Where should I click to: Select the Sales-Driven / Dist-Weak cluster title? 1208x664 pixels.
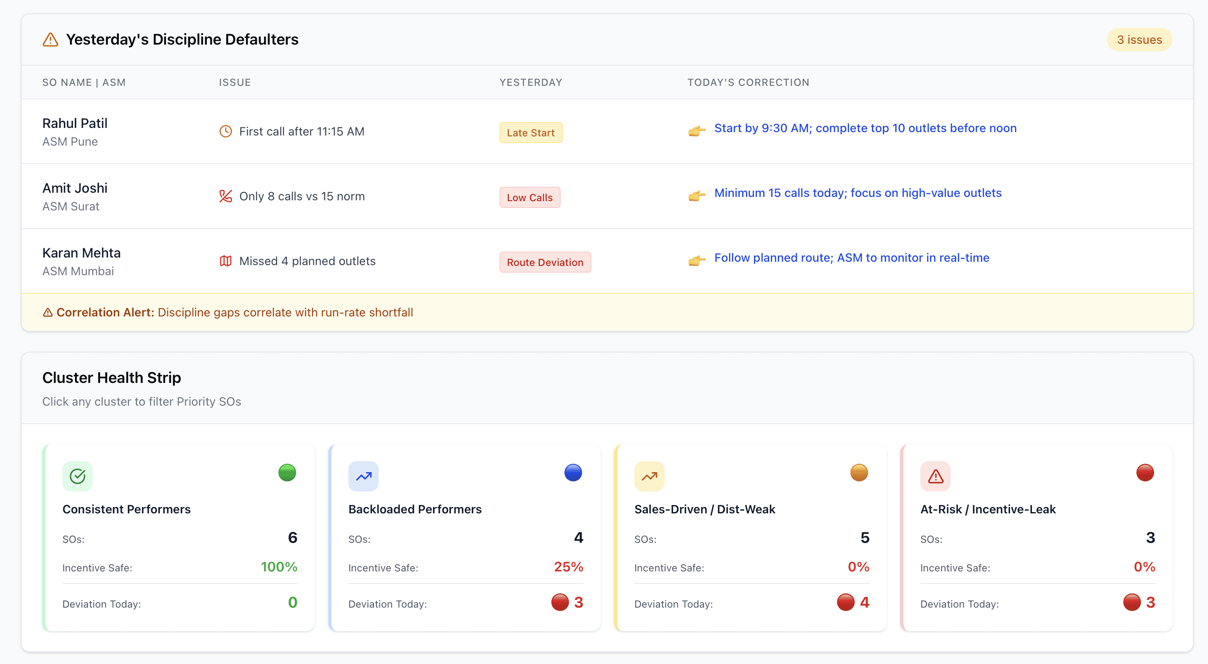tap(704, 510)
